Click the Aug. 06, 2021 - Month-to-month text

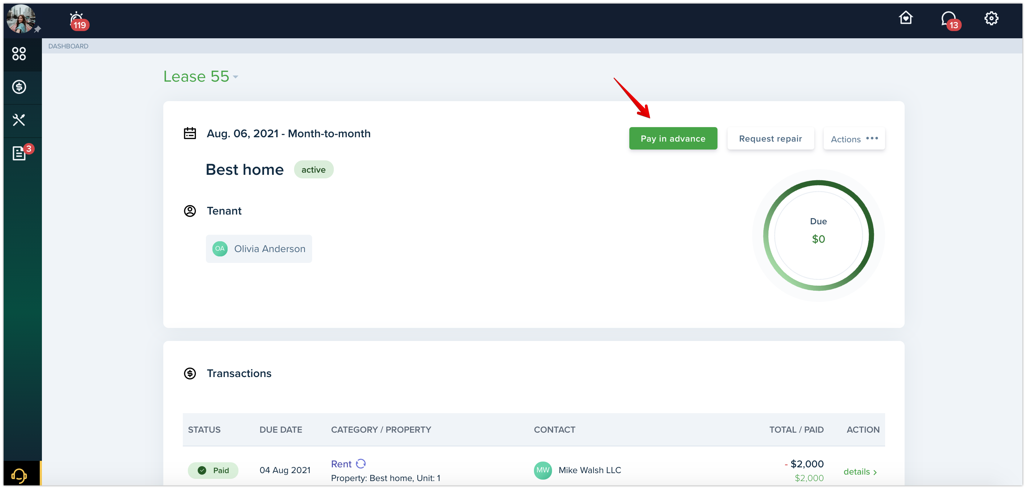click(x=288, y=133)
